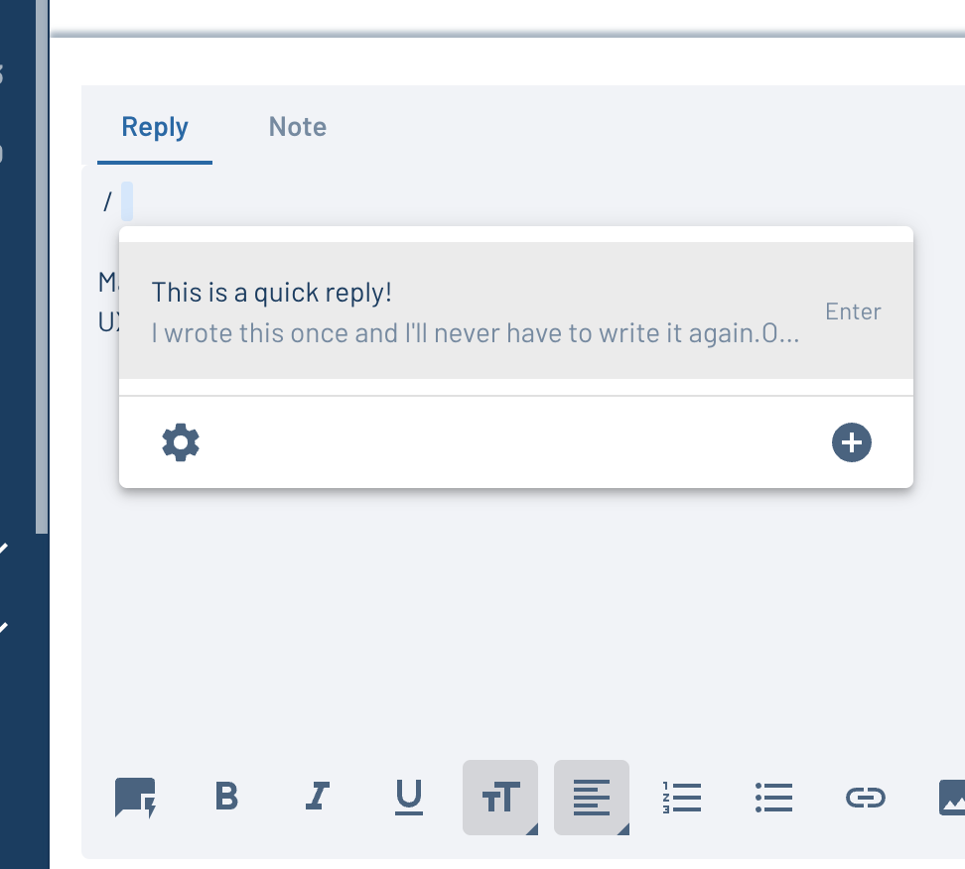Screen dimensions: 965x869
Task: Open the text alignment dropdown
Action: [592, 798]
